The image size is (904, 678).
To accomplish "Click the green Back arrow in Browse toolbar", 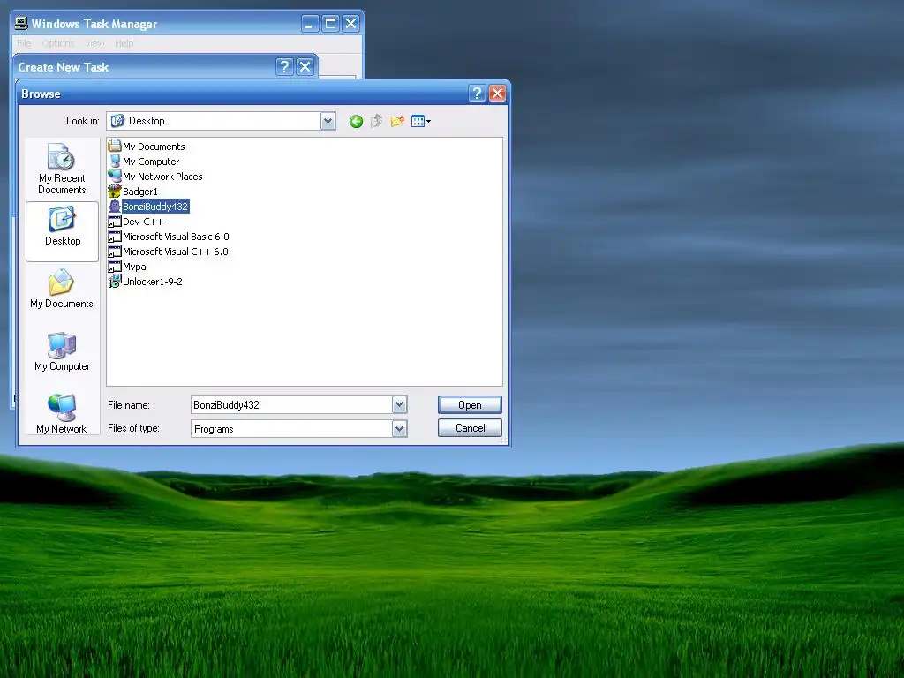I will click(356, 121).
